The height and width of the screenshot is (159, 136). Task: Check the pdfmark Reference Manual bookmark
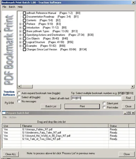(x=24, y=13)
